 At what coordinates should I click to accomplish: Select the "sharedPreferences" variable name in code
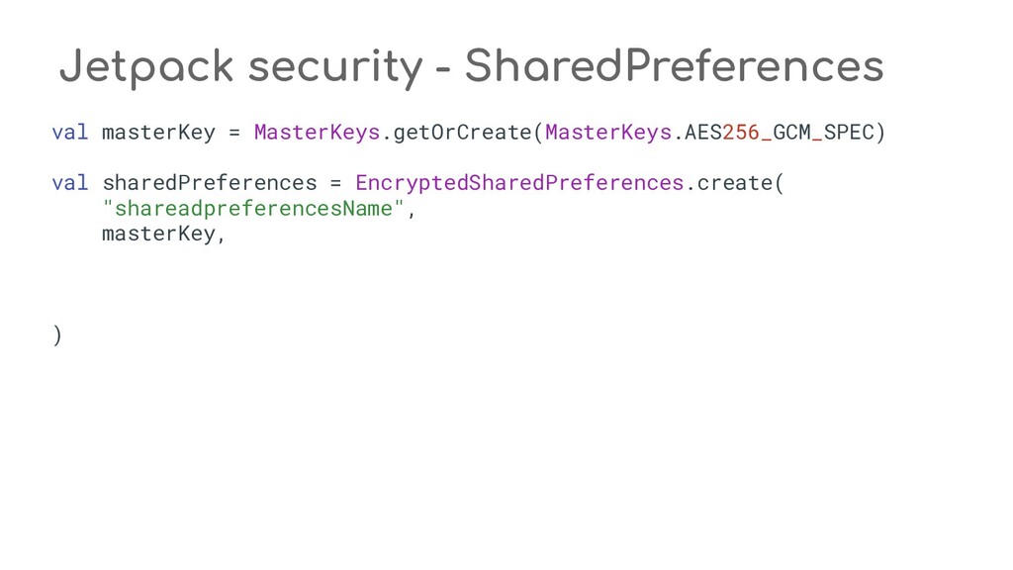coord(210,183)
